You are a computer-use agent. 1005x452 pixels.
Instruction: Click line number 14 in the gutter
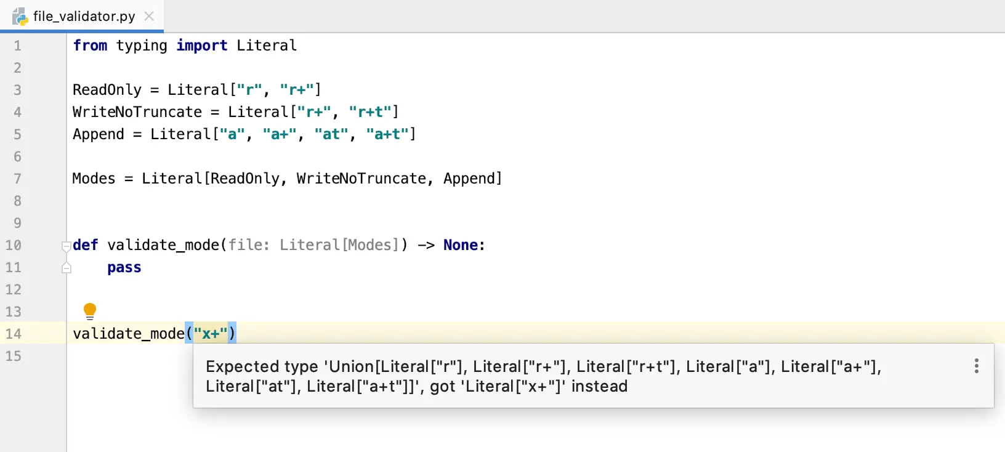click(14, 334)
